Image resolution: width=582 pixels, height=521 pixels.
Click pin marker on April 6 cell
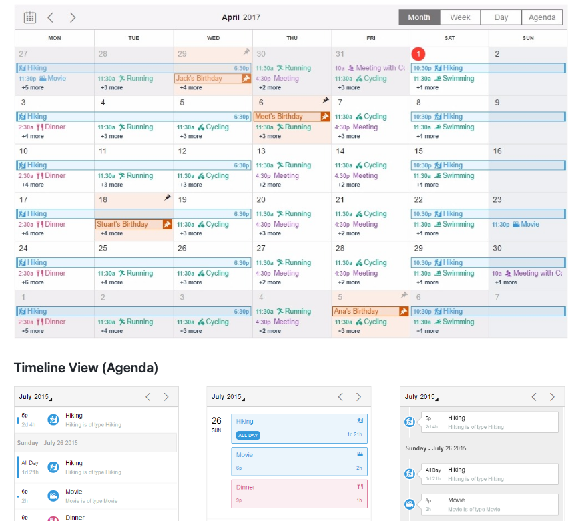coord(326,100)
